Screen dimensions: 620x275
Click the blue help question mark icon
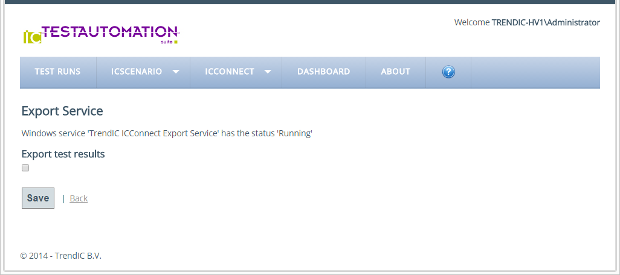point(448,72)
